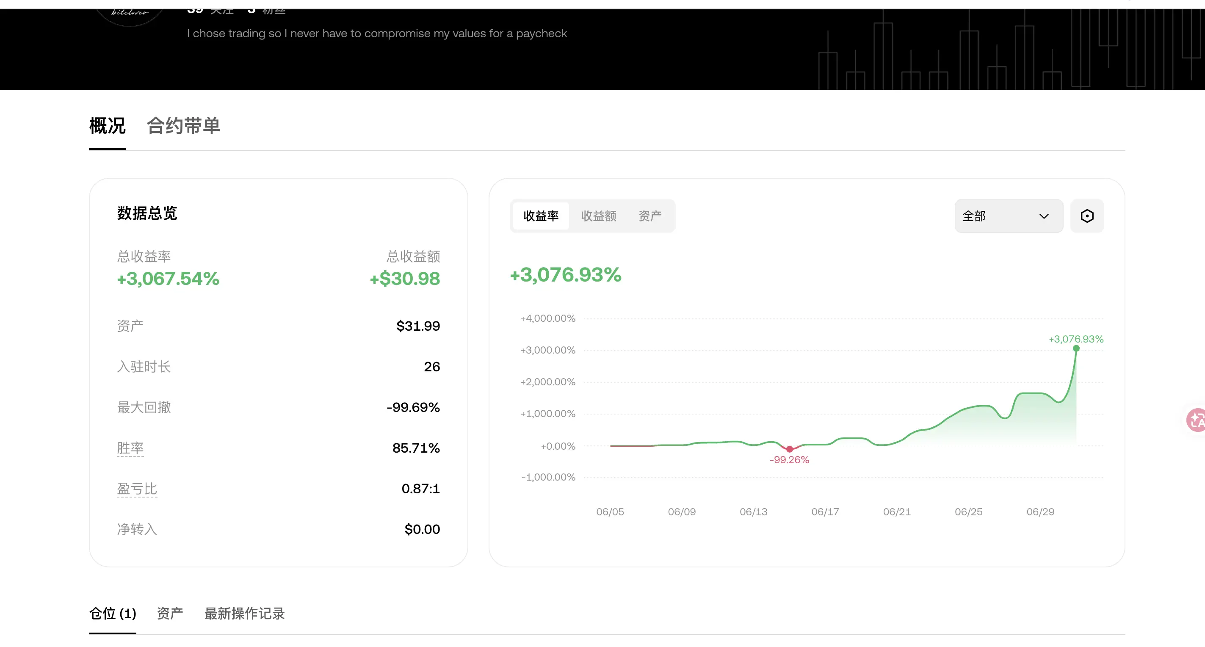This screenshot has width=1205, height=647.
Task: Open the floating translate icon at right edge
Action: coord(1197,420)
